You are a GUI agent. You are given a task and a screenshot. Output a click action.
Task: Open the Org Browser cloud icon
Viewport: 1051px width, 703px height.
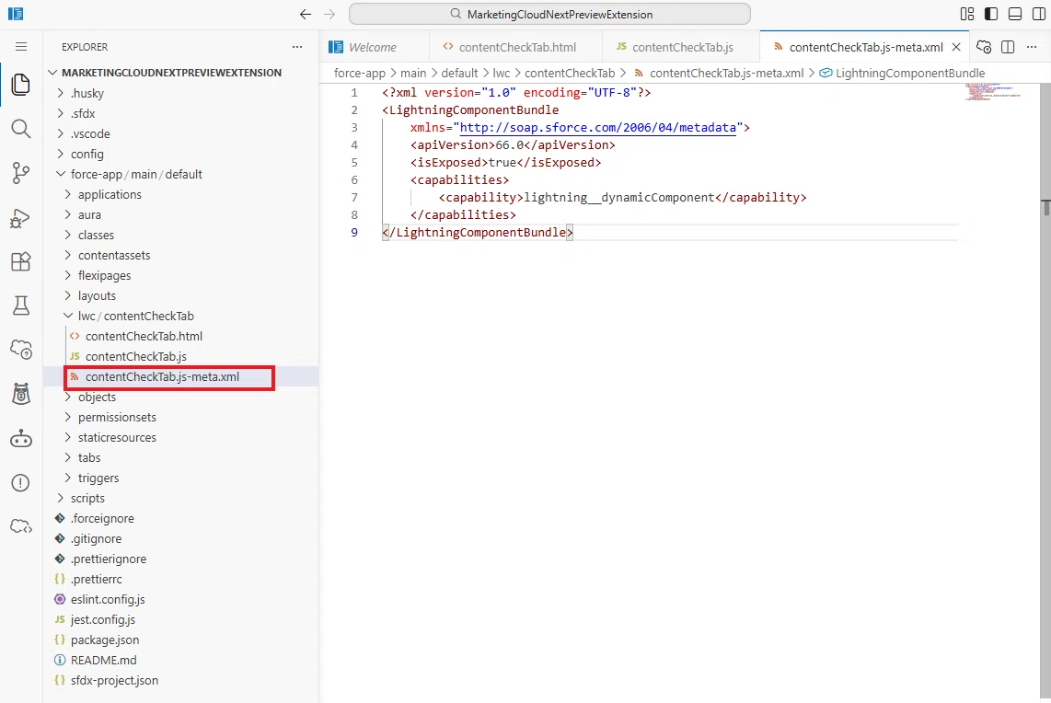pyautogui.click(x=21, y=349)
